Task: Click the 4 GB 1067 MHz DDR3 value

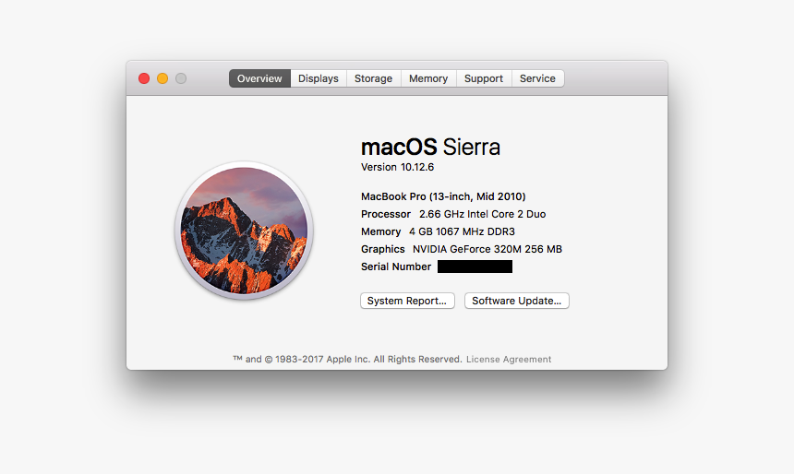Action: (462, 231)
